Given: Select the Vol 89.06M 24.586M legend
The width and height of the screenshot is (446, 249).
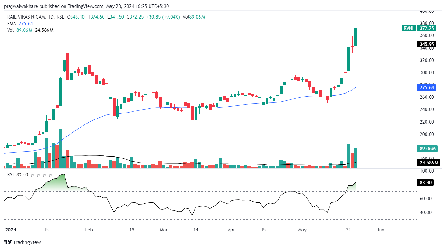Looking at the screenshot, I should 30,30.
